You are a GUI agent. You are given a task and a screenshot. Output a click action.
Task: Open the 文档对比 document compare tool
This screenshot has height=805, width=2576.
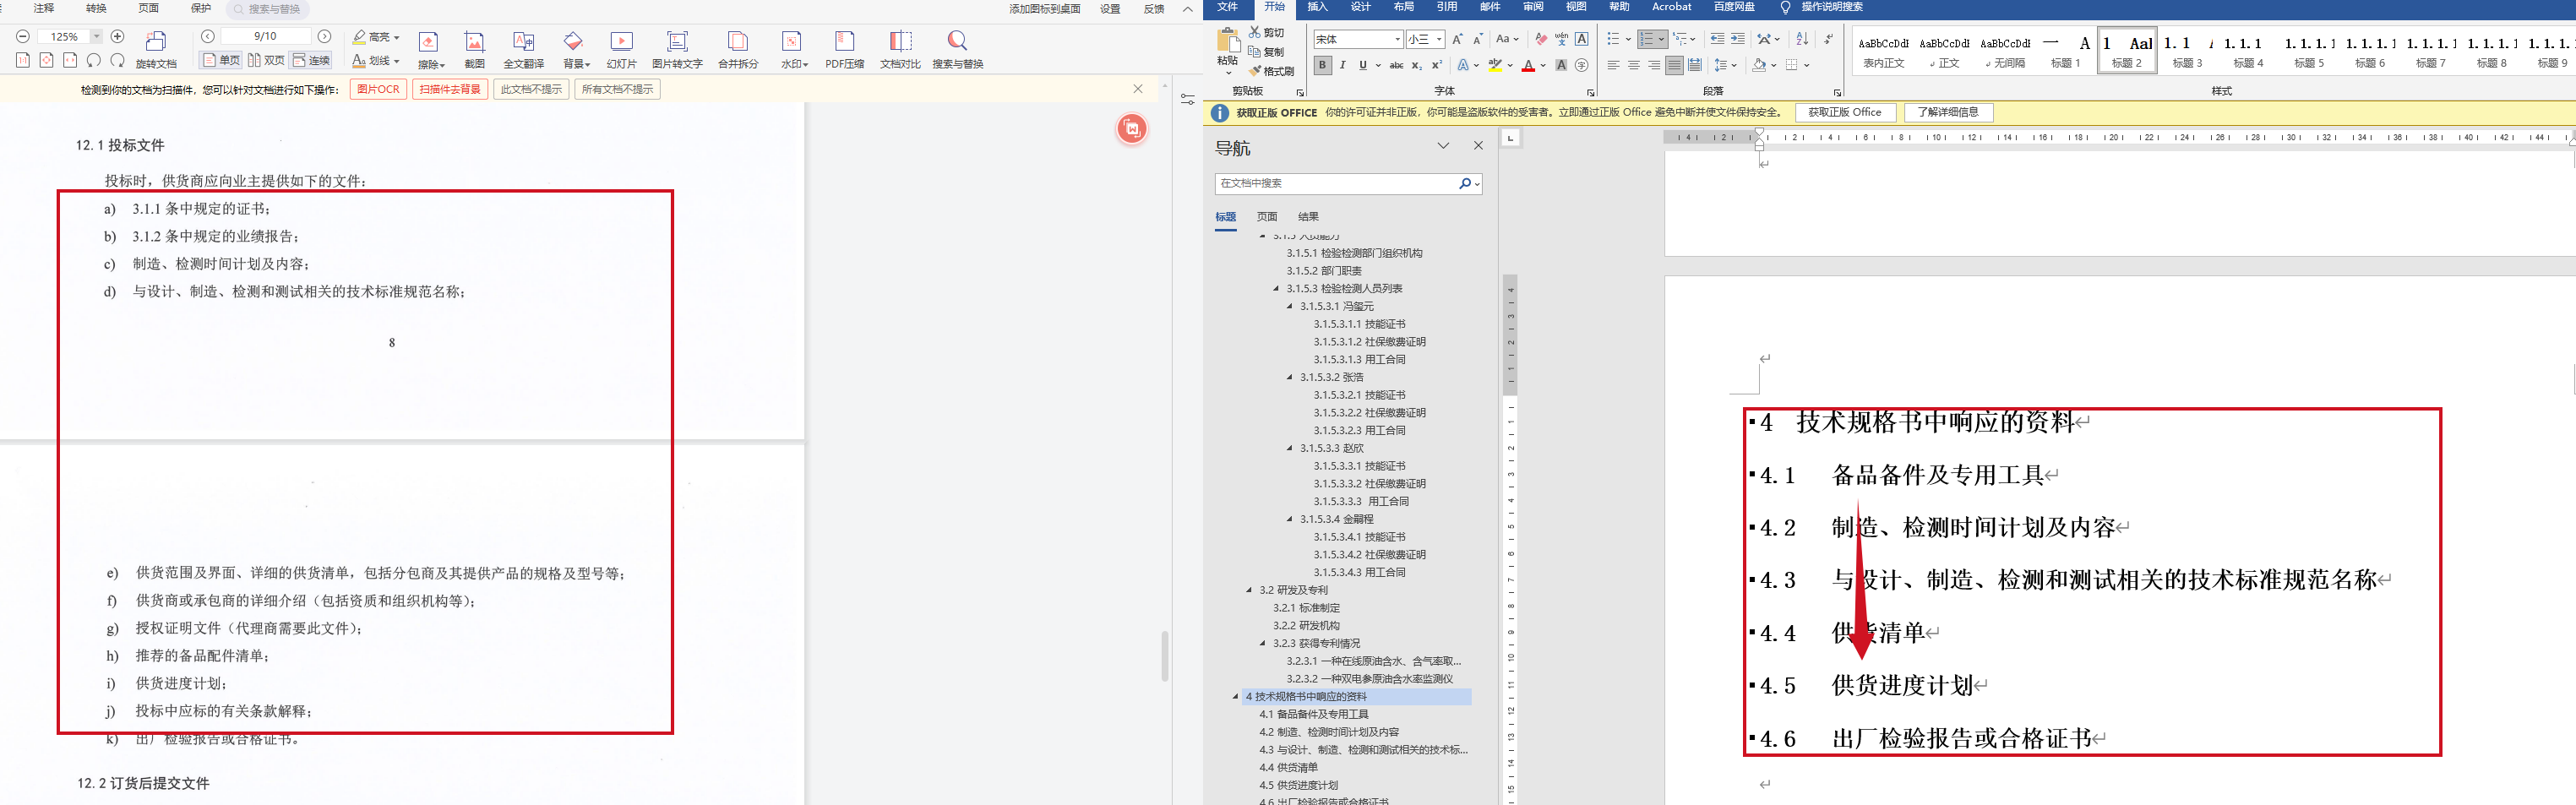click(x=900, y=49)
